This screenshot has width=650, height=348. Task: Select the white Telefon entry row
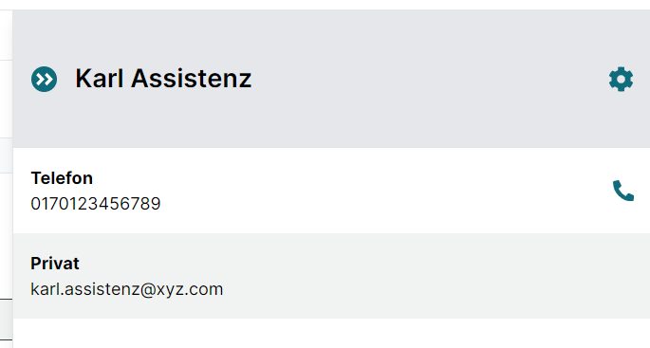pos(331,191)
